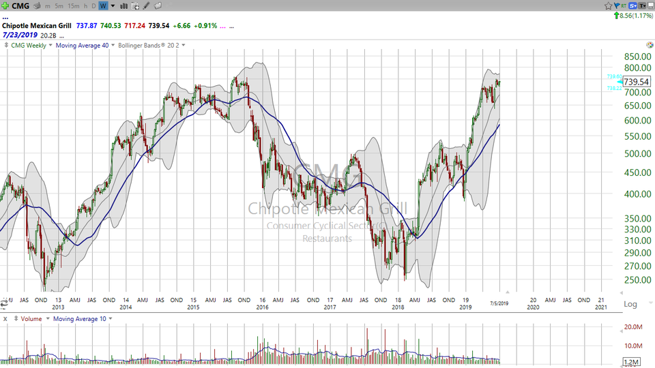This screenshot has width=655, height=368.
Task: Click the green up-arrow change icon
Action: [x=616, y=16]
